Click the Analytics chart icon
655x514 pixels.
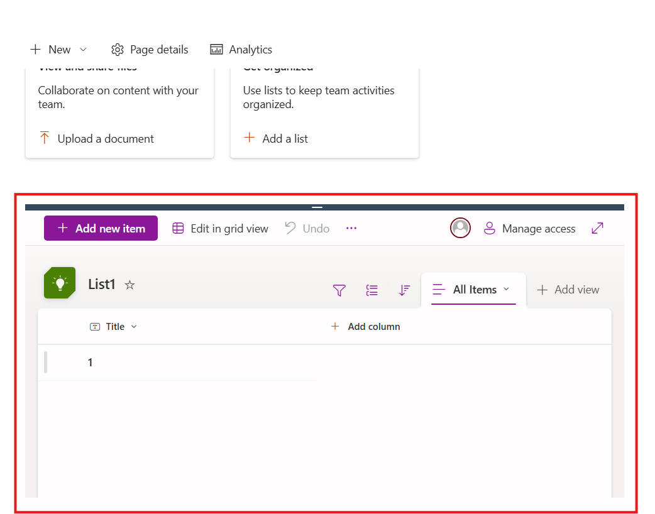click(216, 49)
